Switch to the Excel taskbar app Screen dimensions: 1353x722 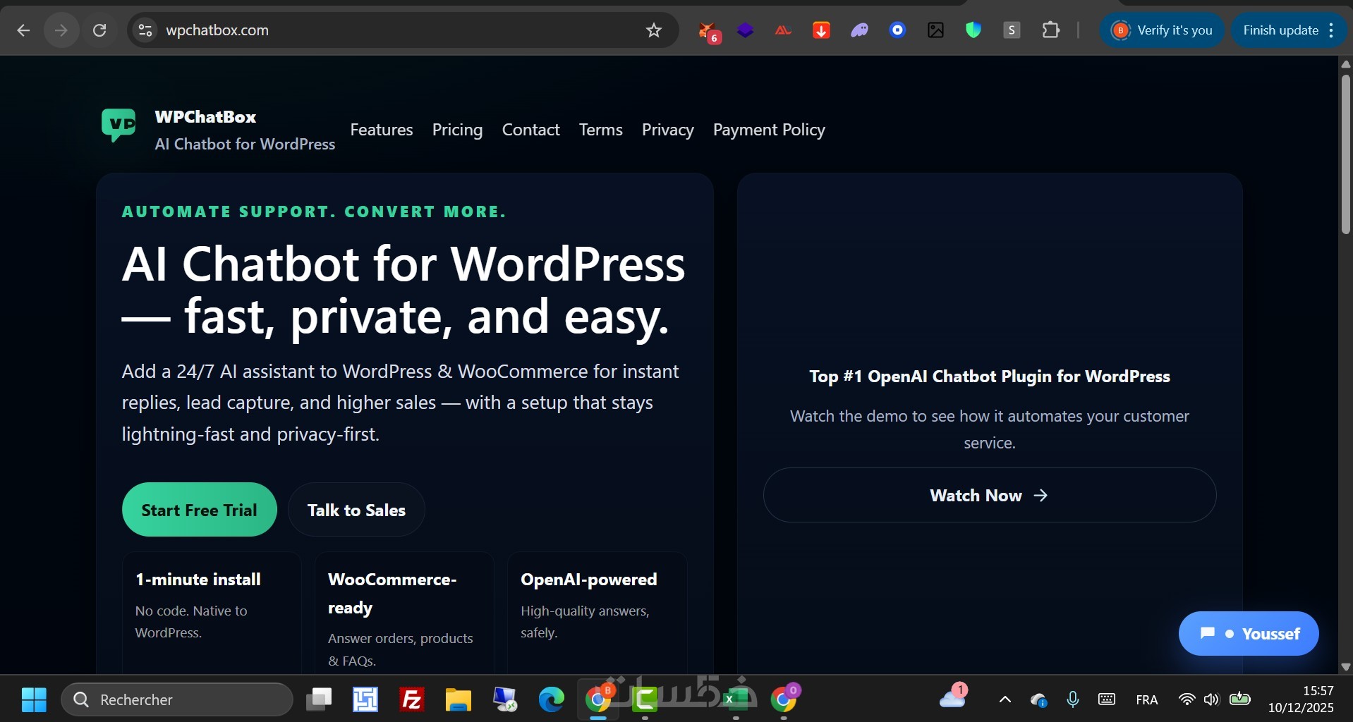click(736, 699)
